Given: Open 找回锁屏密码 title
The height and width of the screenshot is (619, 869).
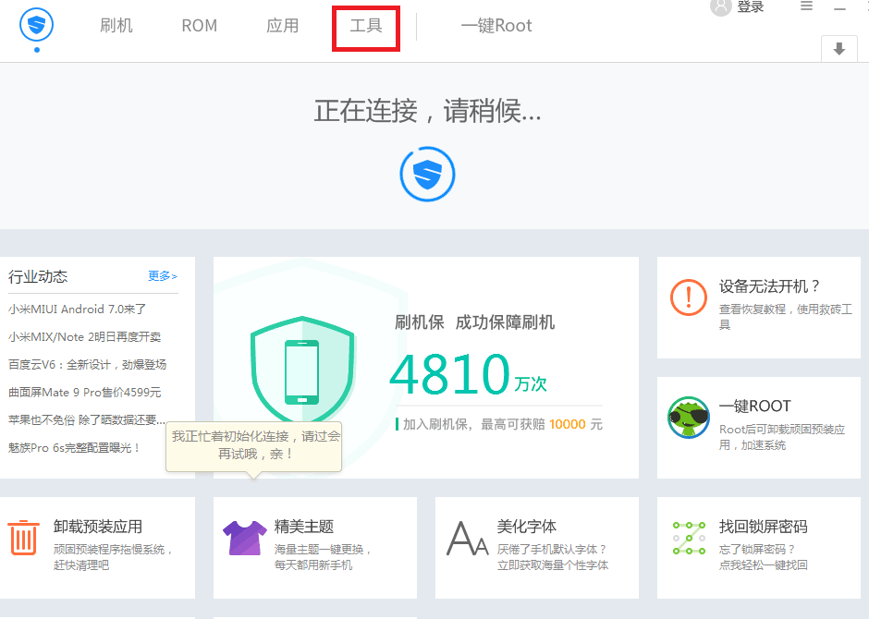Looking at the screenshot, I should click(x=763, y=526).
